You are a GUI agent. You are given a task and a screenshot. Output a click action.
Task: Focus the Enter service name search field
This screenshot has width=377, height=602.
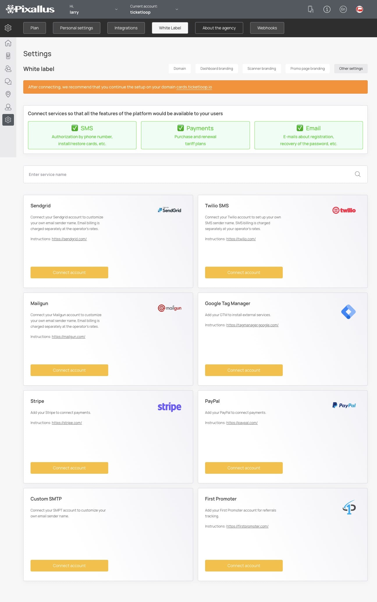(195, 174)
